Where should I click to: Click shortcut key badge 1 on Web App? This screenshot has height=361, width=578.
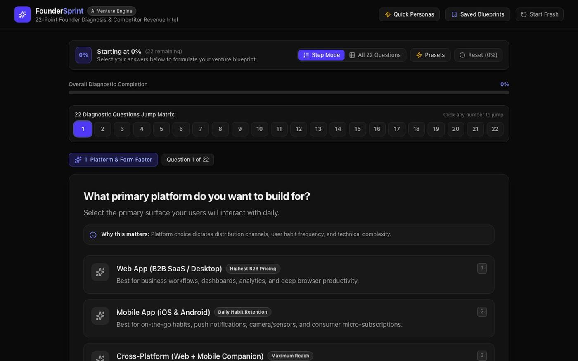pos(482,268)
